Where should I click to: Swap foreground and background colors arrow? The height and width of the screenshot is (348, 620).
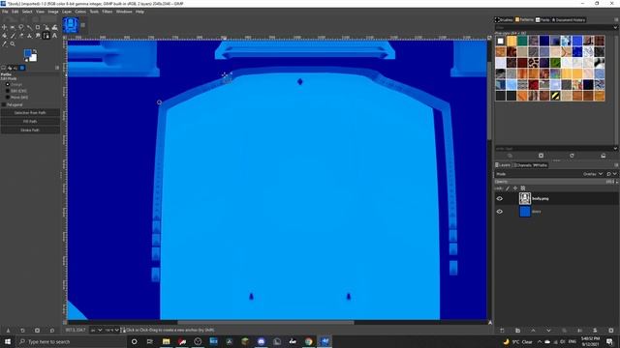coord(35,51)
